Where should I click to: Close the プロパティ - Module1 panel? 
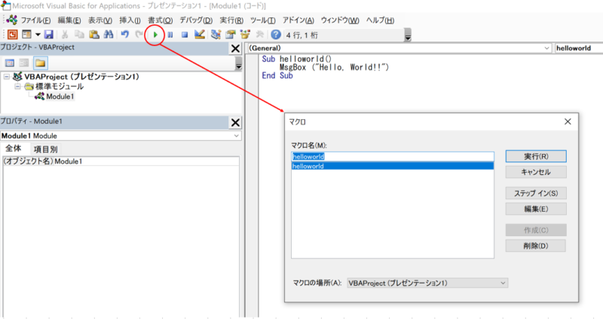pos(235,122)
